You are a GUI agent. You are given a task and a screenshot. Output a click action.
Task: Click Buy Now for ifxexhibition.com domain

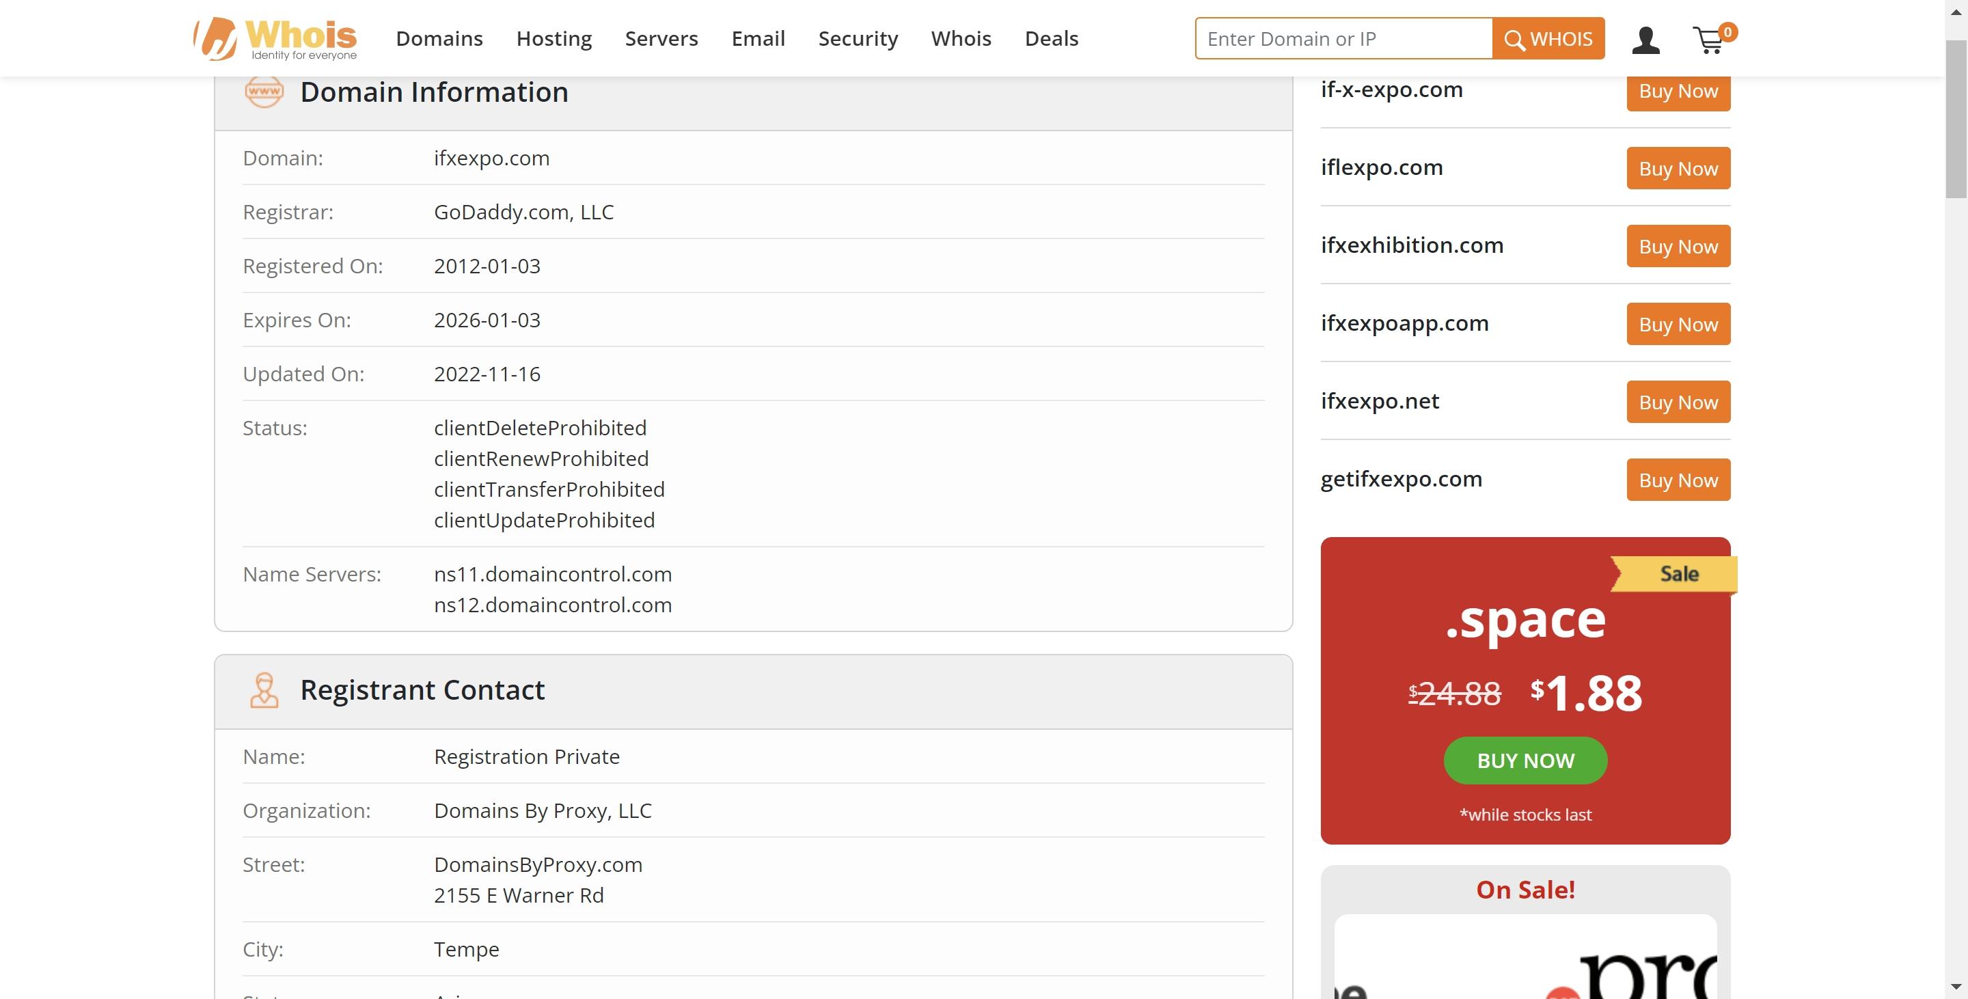(x=1678, y=246)
